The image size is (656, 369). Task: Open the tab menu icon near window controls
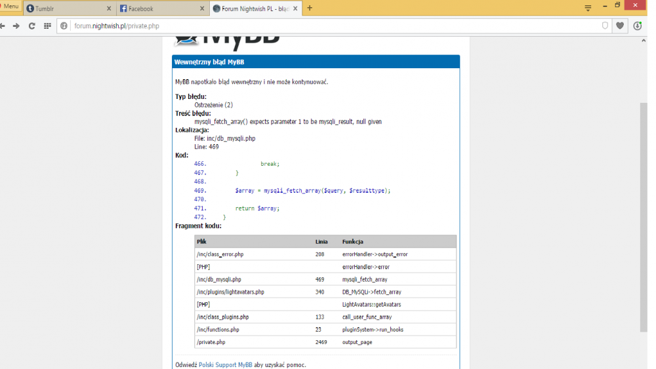pos(588,8)
